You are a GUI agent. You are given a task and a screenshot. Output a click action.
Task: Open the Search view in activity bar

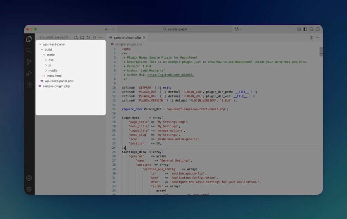[x=29, y=50]
